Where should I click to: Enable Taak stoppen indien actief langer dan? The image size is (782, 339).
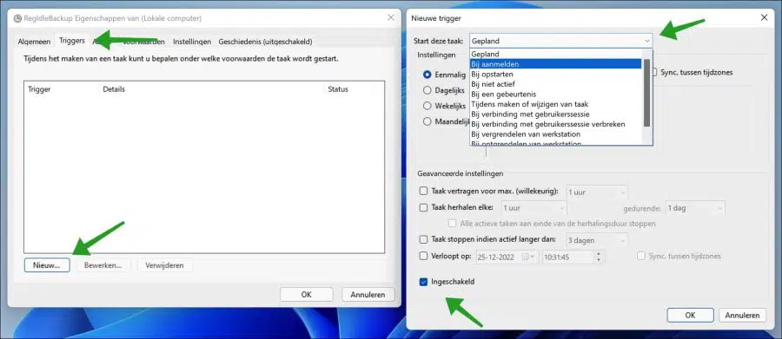click(423, 239)
